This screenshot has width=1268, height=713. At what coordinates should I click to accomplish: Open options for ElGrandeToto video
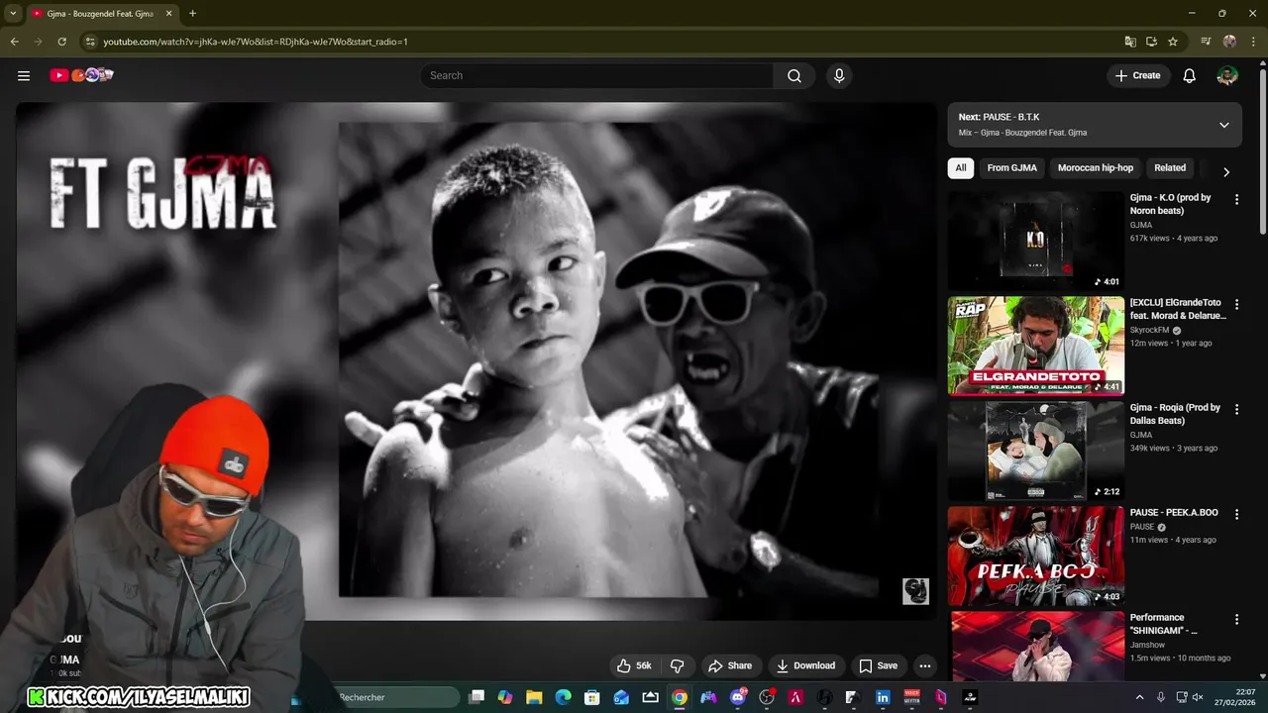(x=1236, y=304)
